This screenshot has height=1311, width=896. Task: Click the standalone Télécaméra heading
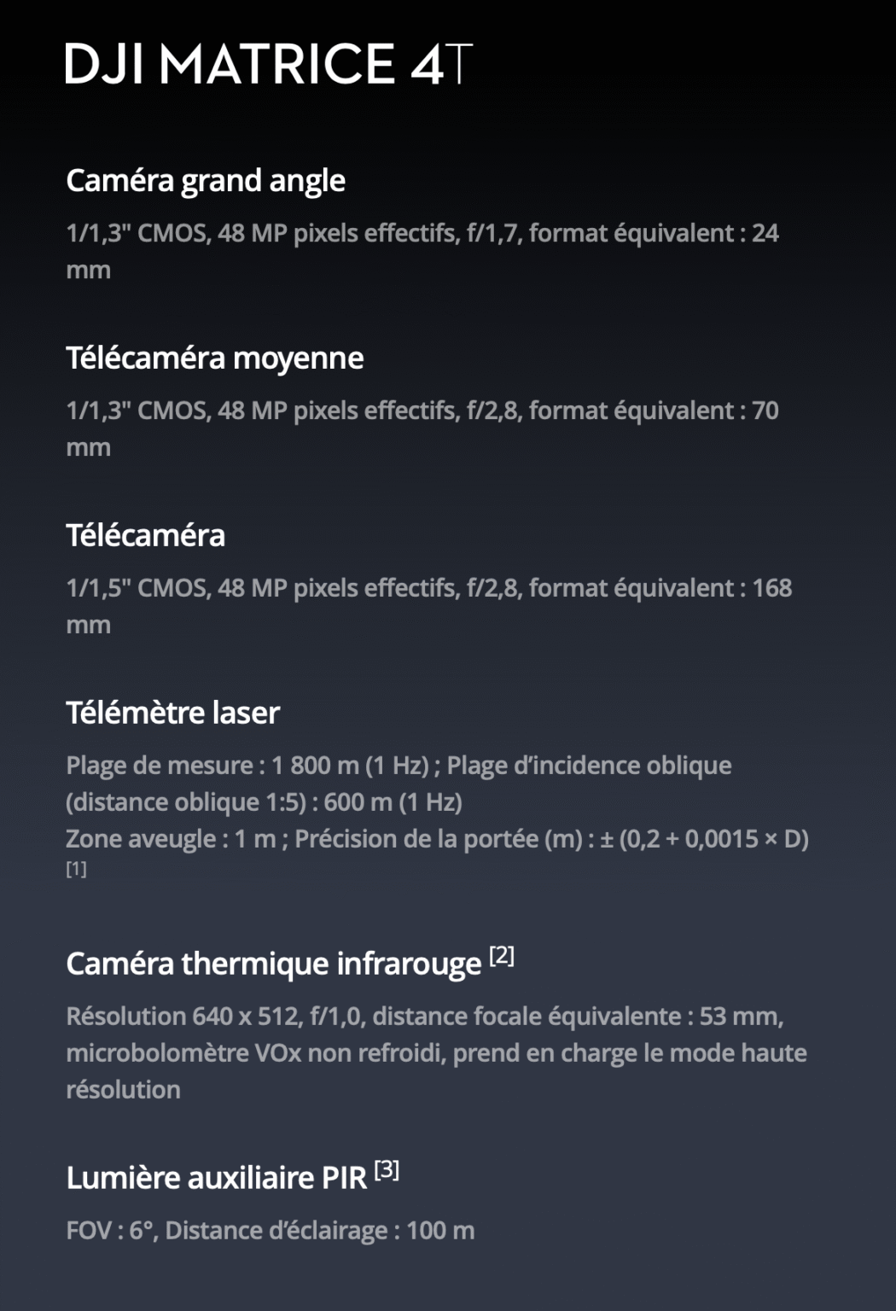(x=146, y=536)
